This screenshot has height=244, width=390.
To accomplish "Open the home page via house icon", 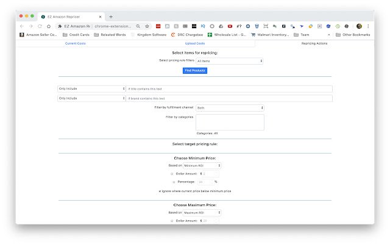I will coord(49,26).
